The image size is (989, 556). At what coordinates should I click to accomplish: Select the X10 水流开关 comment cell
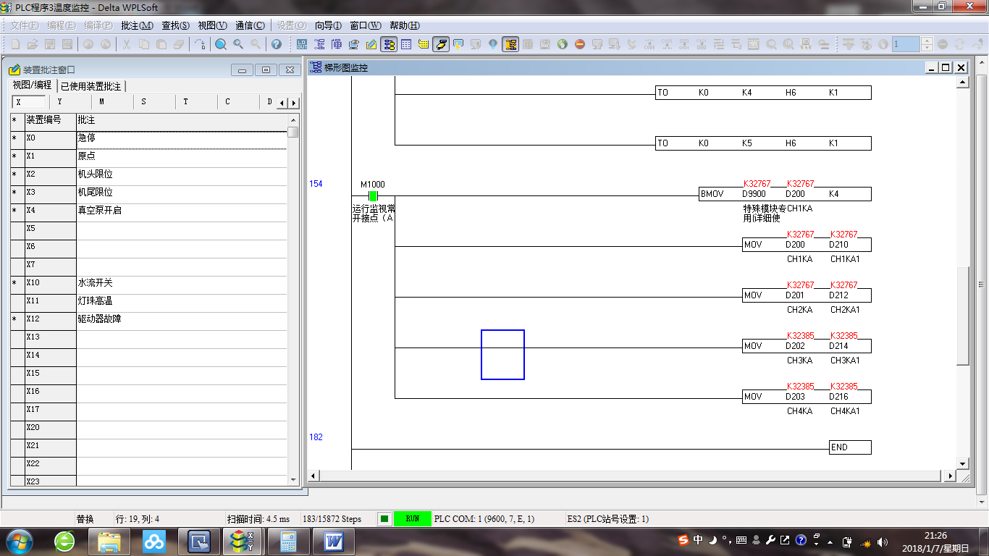click(x=181, y=283)
